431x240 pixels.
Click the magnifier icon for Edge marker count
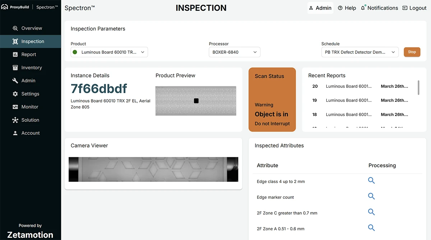371,196
